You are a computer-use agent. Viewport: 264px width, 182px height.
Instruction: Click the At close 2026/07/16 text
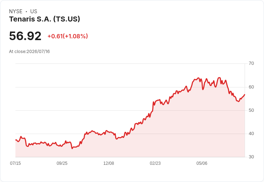tap(29, 52)
